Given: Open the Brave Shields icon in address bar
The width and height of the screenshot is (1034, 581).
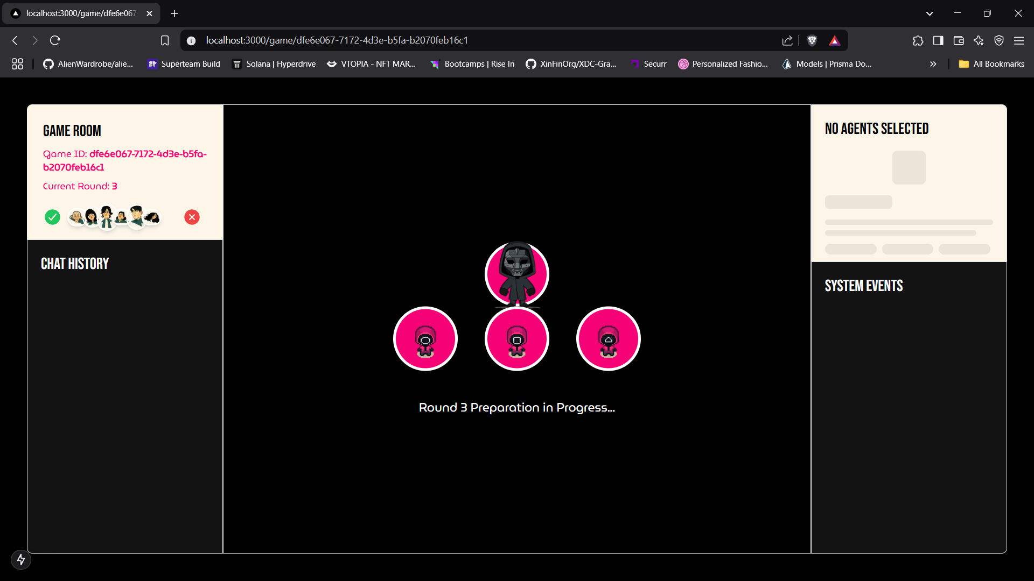Looking at the screenshot, I should coord(812,40).
